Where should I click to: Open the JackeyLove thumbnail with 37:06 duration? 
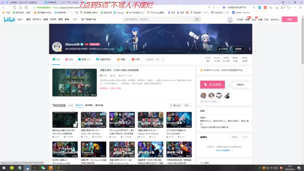coord(65,149)
